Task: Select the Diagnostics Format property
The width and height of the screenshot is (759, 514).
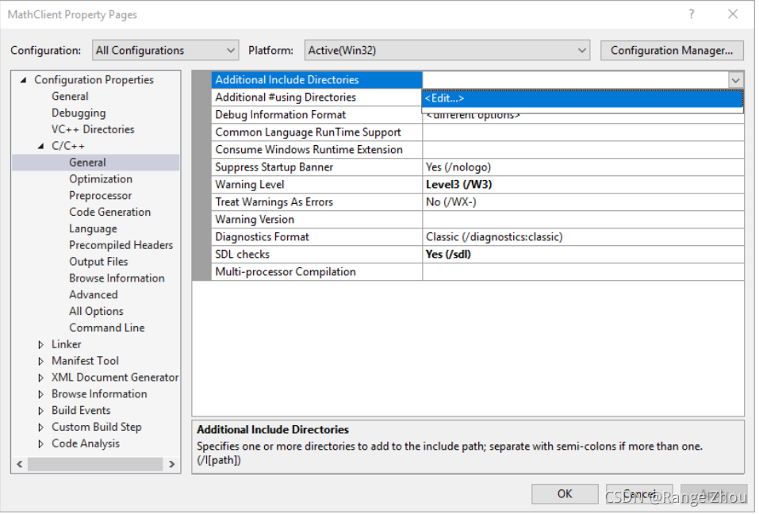Action: (317, 236)
